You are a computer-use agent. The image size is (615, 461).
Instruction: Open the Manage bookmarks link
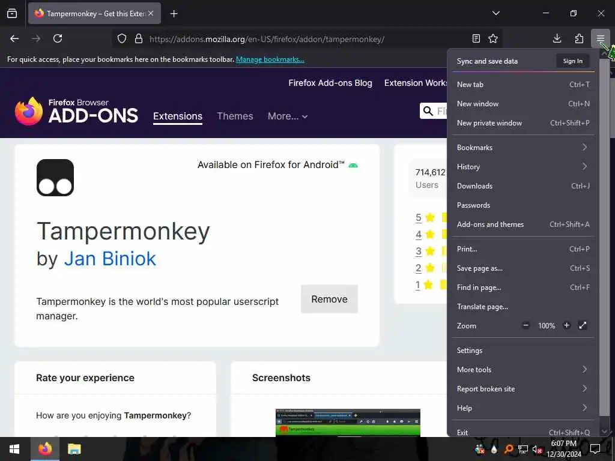270,59
